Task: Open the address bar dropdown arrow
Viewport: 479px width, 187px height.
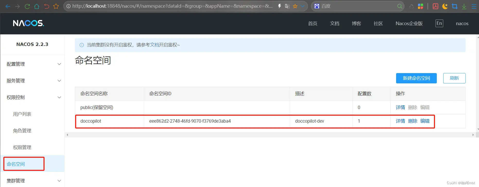Action: click(302, 6)
